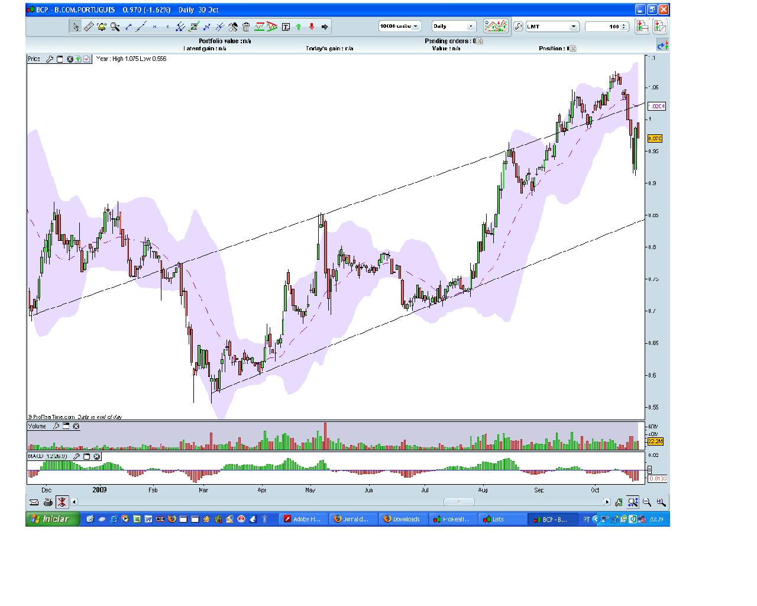Open Volume panel wrench settings
Screen dimensions: 757x606
(x=56, y=426)
